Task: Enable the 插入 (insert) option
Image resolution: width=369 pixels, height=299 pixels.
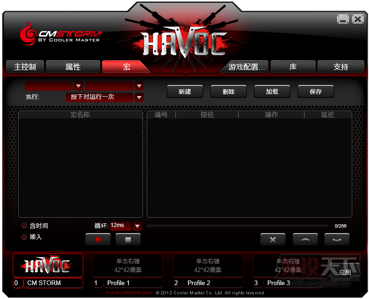Action: pos(24,237)
